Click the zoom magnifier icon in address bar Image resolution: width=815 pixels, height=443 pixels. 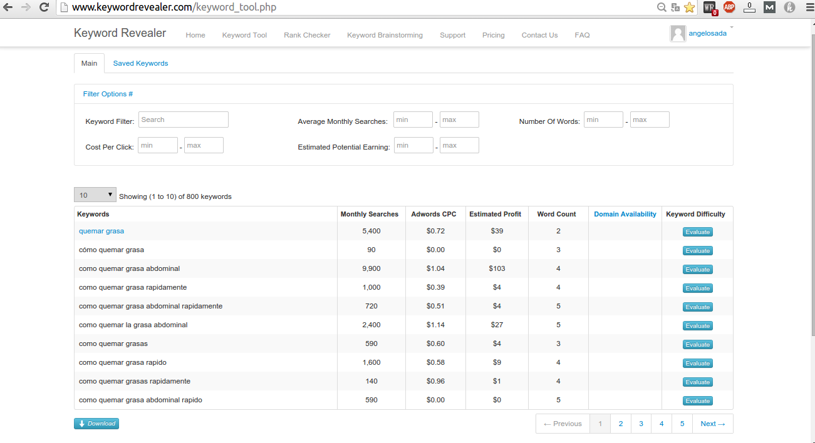point(662,8)
